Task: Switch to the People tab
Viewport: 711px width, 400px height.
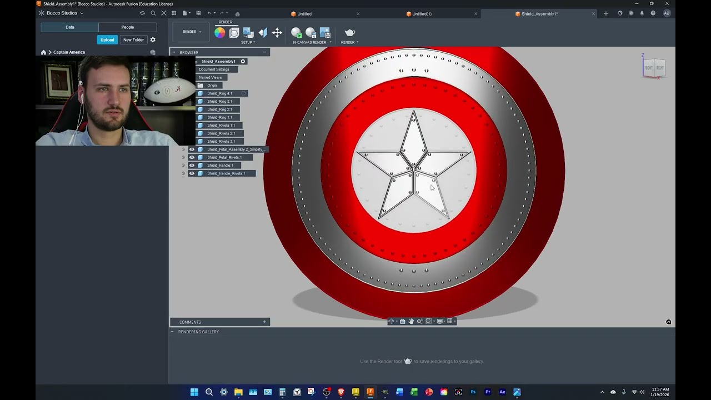Action: (x=128, y=27)
